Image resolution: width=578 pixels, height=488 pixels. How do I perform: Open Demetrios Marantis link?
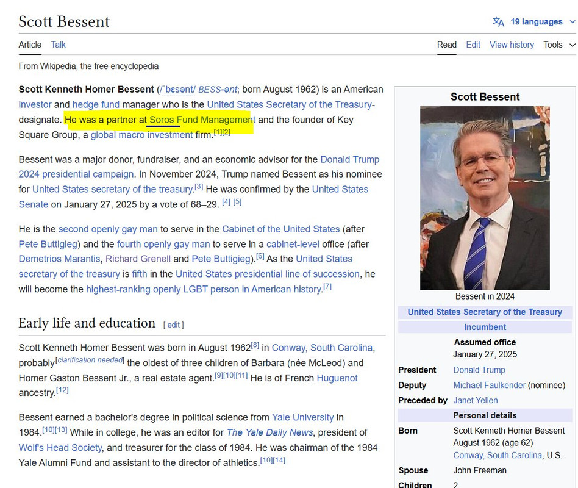click(x=59, y=259)
